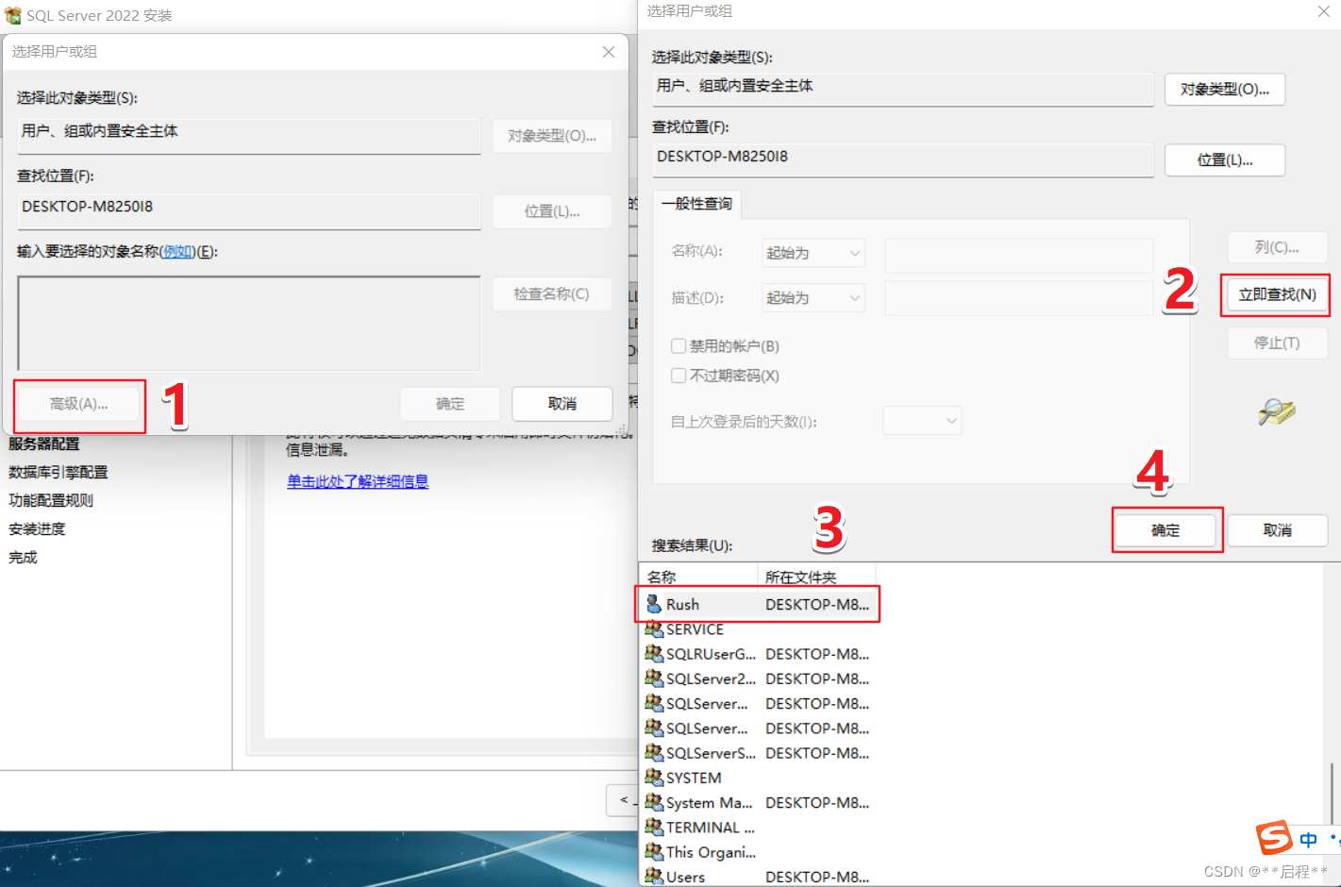Select the This Organi... result row
This screenshot has height=887, width=1341.
tap(759, 852)
